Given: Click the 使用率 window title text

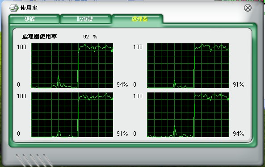Looking at the screenshot, I should (x=29, y=8).
